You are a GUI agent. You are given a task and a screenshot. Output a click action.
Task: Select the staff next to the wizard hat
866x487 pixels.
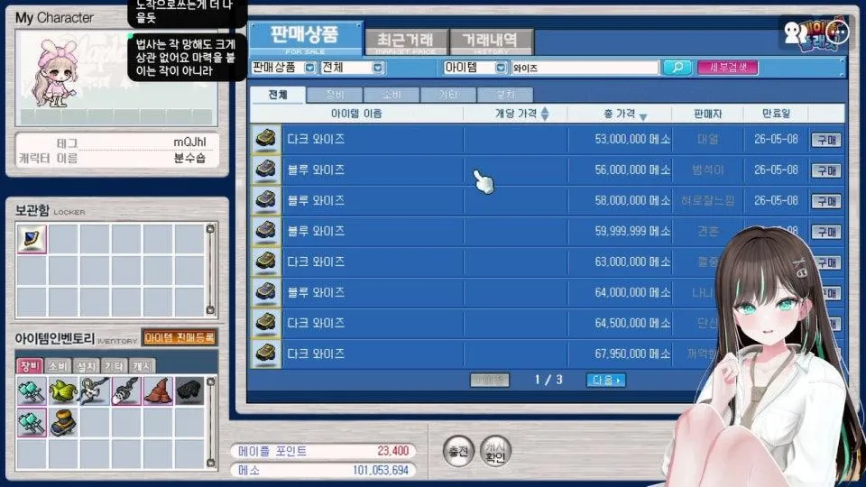point(126,391)
